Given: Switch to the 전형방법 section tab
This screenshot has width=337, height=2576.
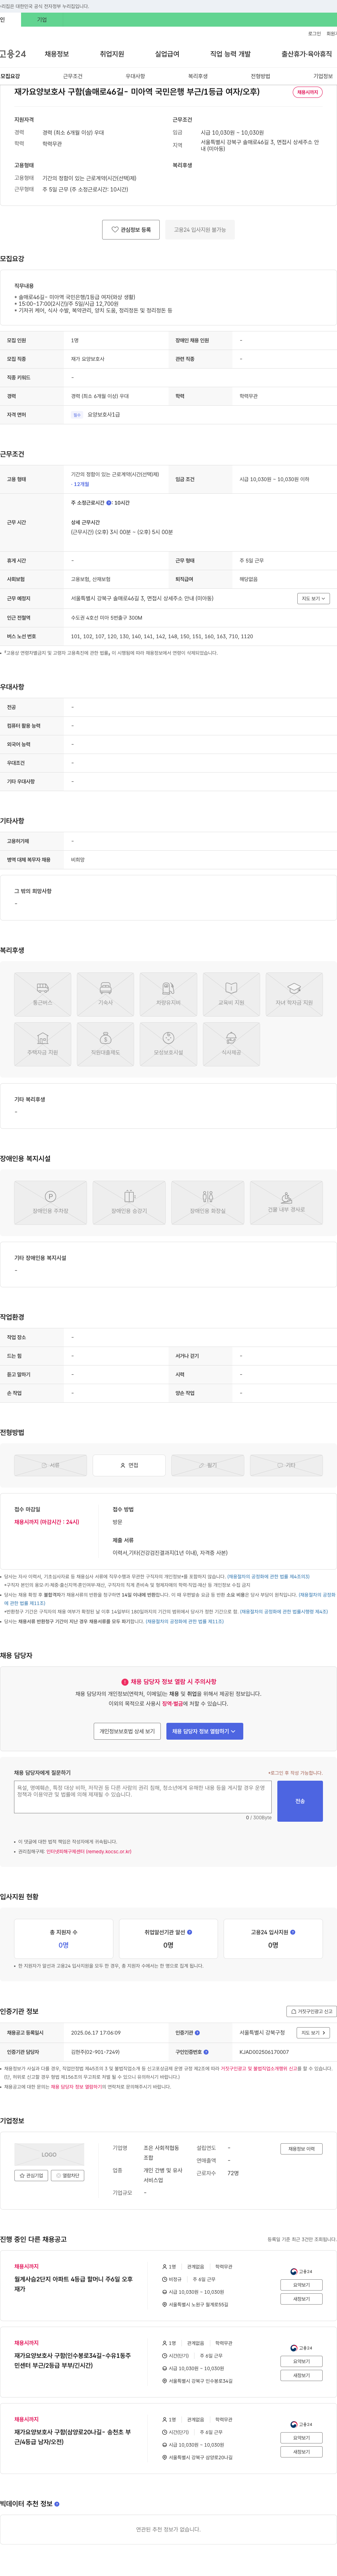Looking at the screenshot, I should pos(260,76).
